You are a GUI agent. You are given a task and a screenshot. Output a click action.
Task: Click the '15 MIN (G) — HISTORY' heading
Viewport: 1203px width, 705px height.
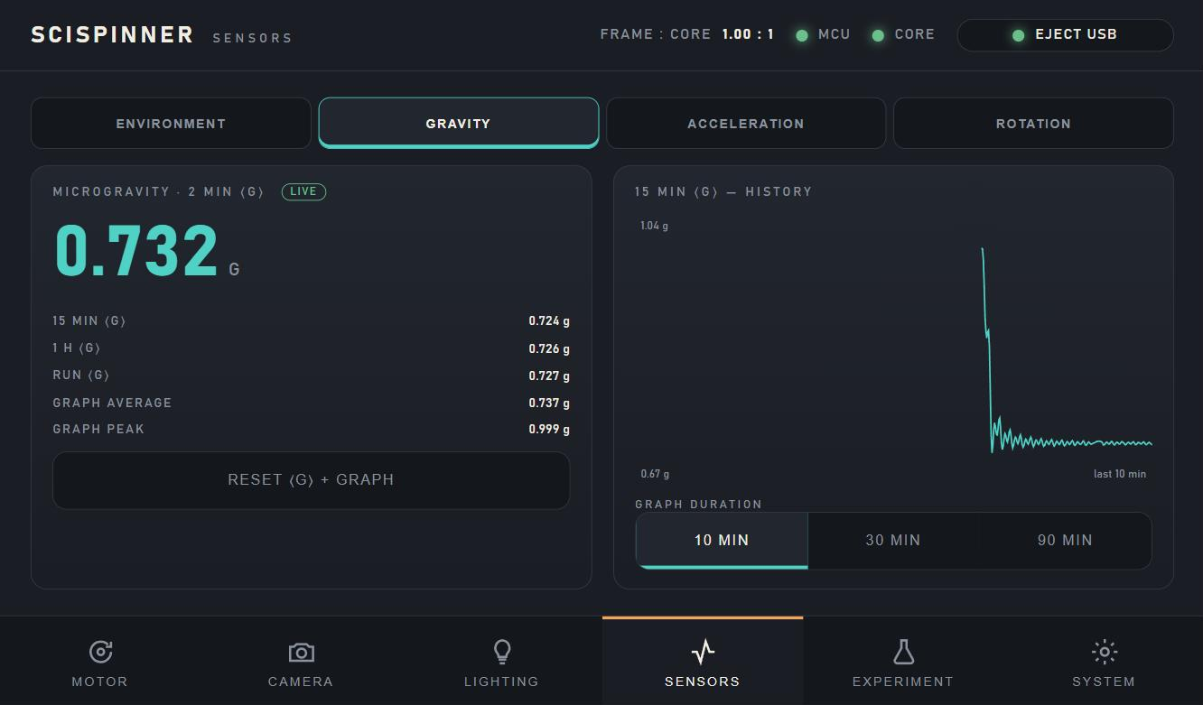click(723, 191)
